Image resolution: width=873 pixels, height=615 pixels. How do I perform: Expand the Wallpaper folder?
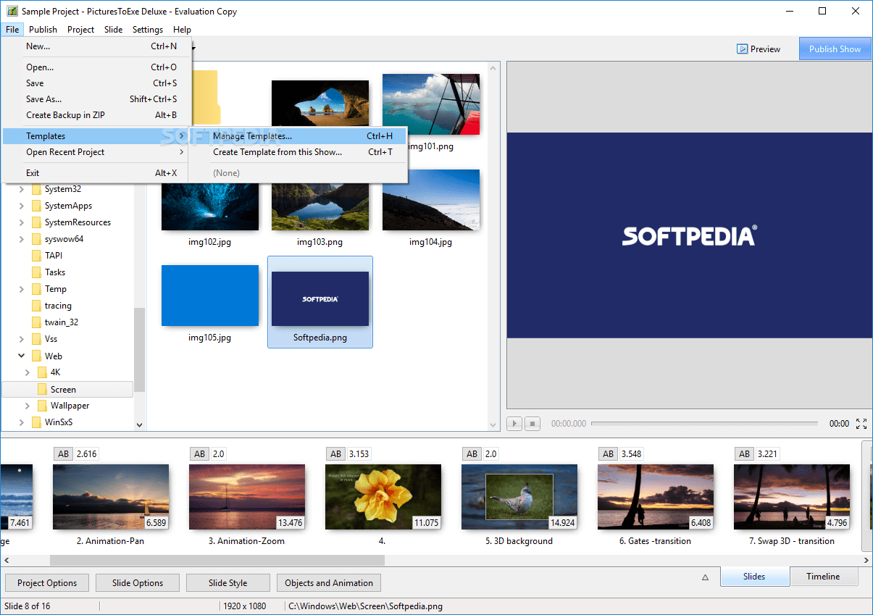tap(28, 406)
